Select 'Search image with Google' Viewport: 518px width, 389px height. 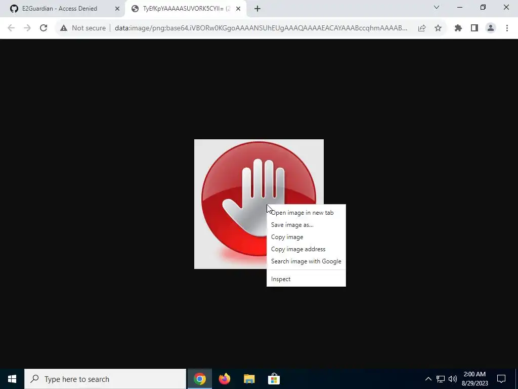[x=306, y=261]
